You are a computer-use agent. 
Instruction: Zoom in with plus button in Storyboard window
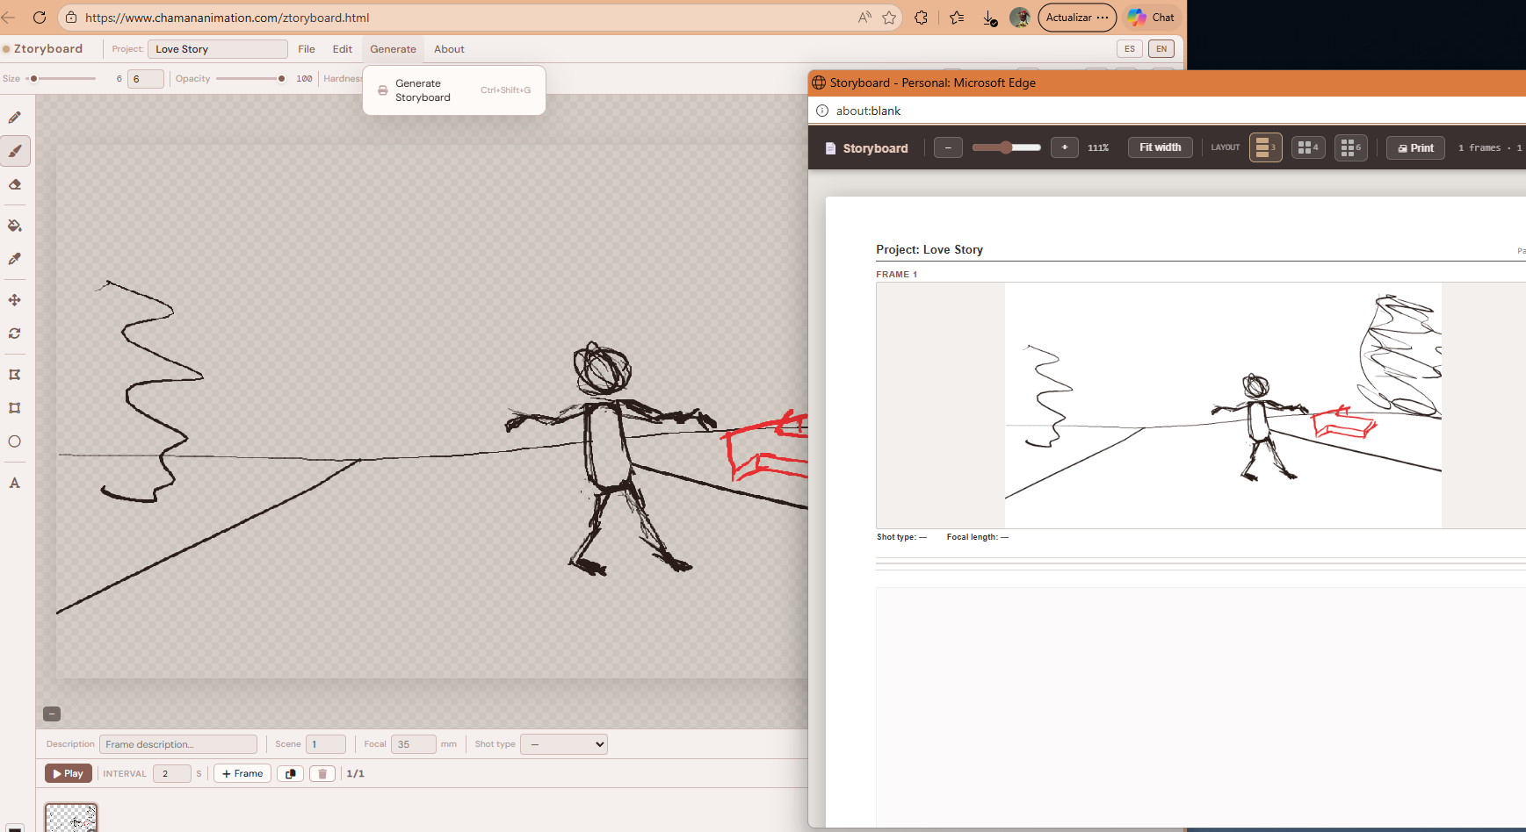click(1065, 147)
